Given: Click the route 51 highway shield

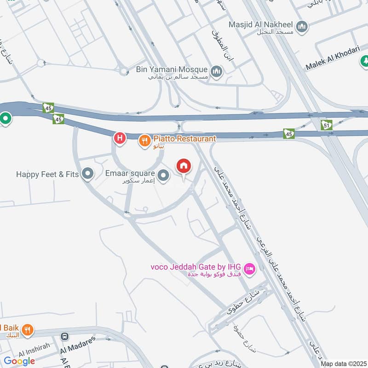Looking at the screenshot, I should (327, 126).
